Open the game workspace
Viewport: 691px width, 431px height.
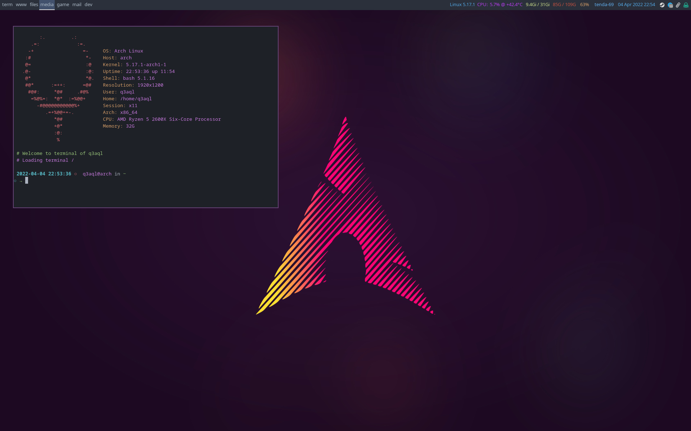click(63, 5)
